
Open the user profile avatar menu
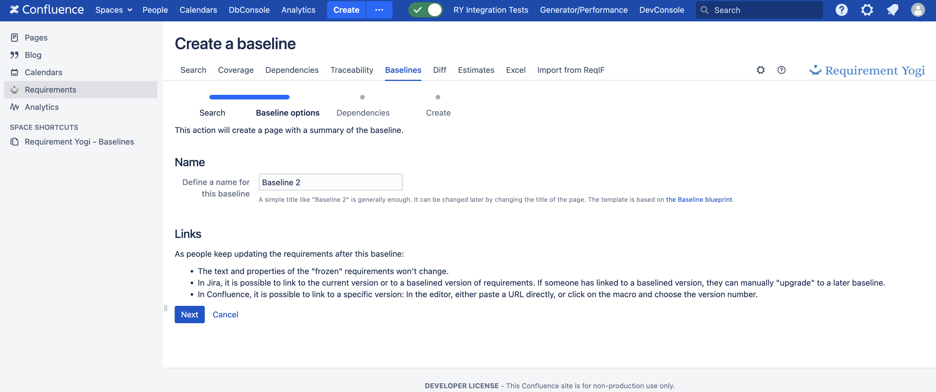pyautogui.click(x=917, y=10)
